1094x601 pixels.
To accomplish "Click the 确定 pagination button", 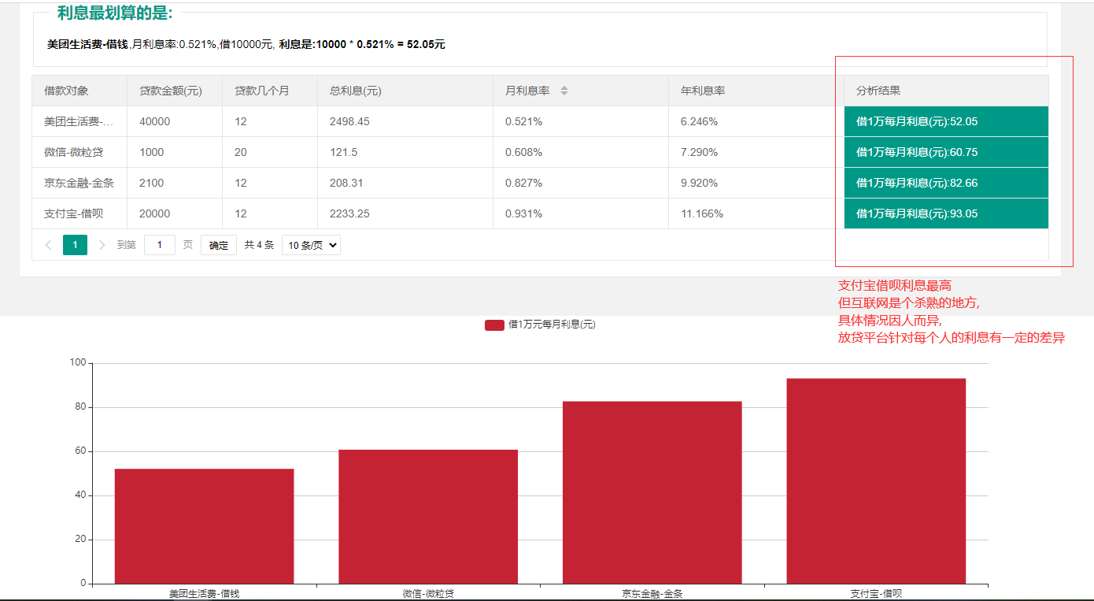I will tap(219, 245).
